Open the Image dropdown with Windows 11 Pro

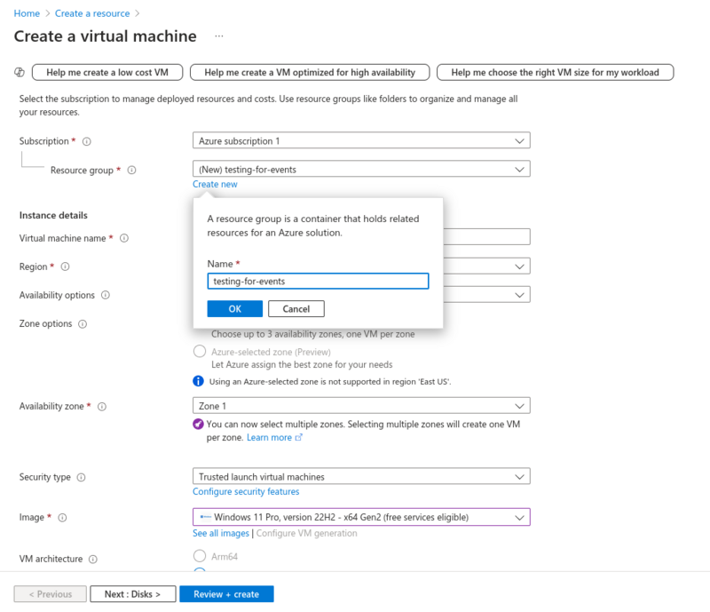point(361,517)
